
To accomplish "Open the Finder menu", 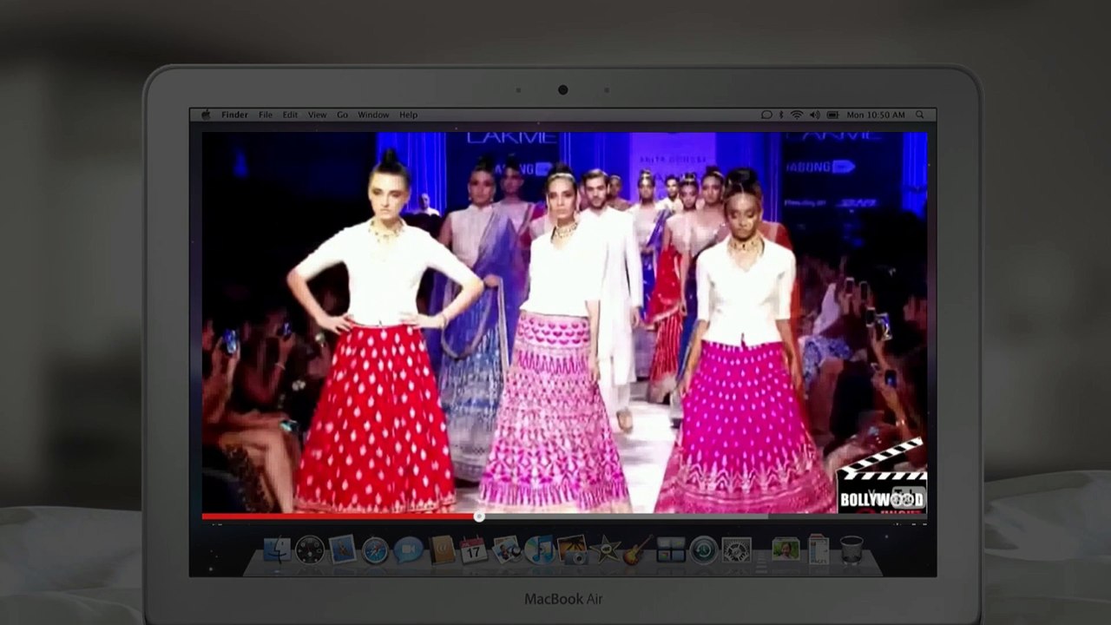I will coord(234,115).
